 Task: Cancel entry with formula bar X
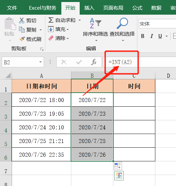coord(64,62)
